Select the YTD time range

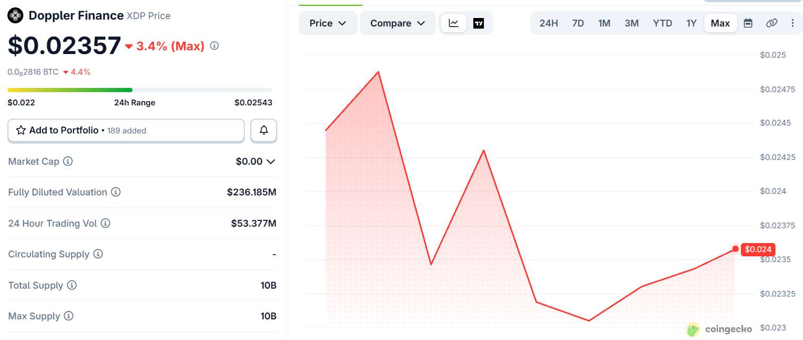[x=663, y=23]
